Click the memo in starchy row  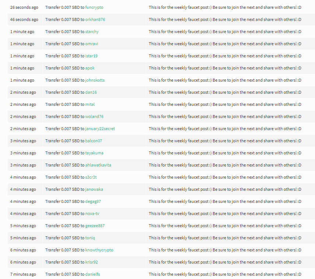pos(225,32)
